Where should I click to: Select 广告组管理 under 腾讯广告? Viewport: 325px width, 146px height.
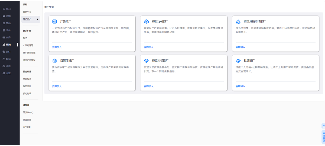click(28, 45)
